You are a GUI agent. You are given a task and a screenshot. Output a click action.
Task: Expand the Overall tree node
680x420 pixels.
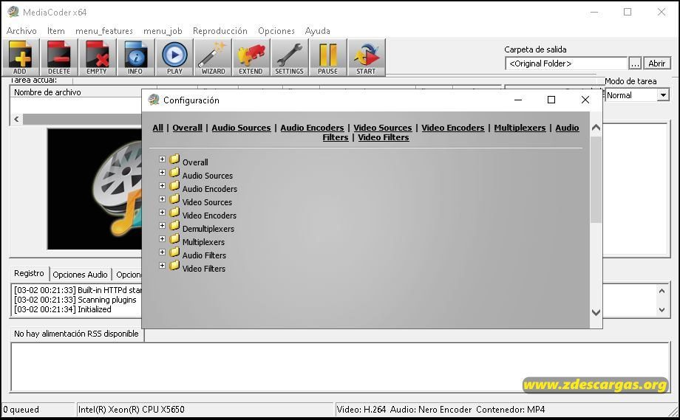pyautogui.click(x=162, y=159)
